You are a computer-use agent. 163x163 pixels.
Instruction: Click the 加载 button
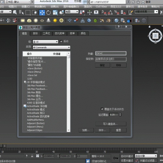coord(86,130)
